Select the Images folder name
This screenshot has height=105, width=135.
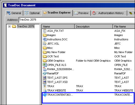tap(51, 35)
